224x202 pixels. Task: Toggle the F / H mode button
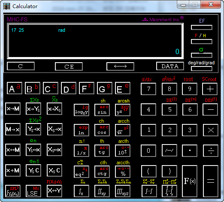click(201, 42)
